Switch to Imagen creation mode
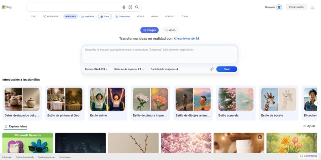 [x=149, y=30]
